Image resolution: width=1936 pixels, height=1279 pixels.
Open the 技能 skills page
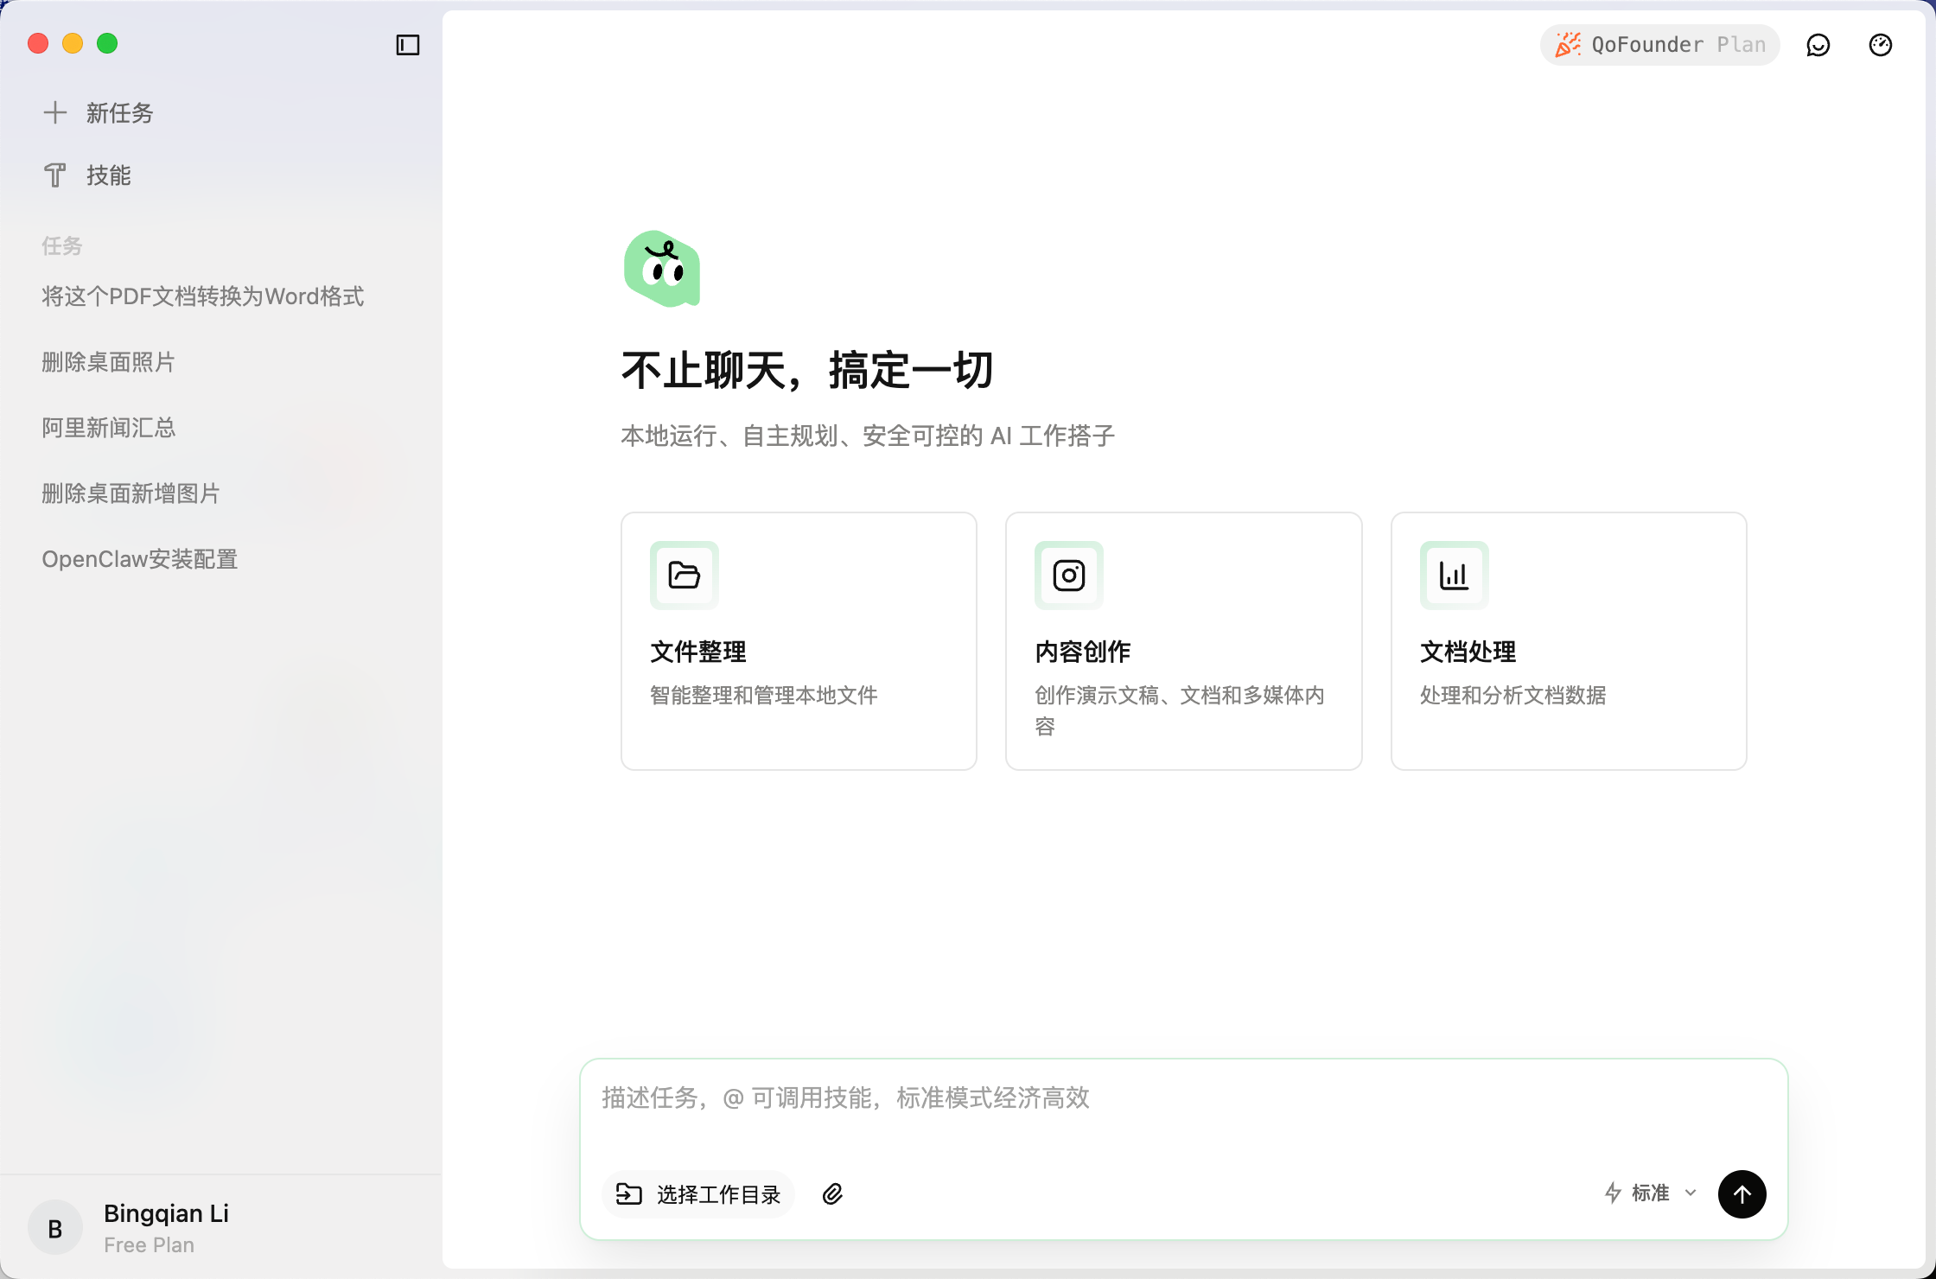click(x=108, y=175)
